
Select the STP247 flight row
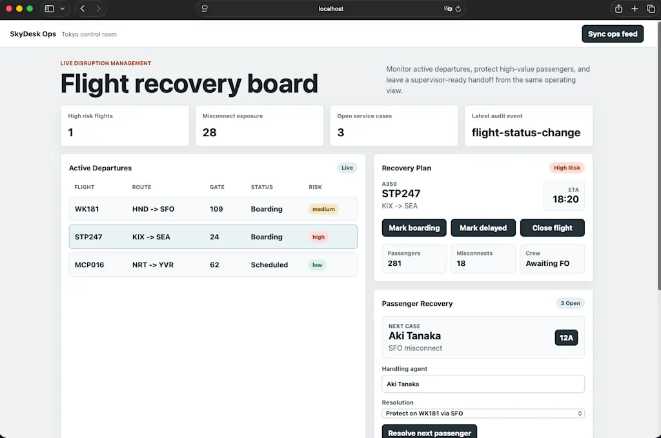213,237
